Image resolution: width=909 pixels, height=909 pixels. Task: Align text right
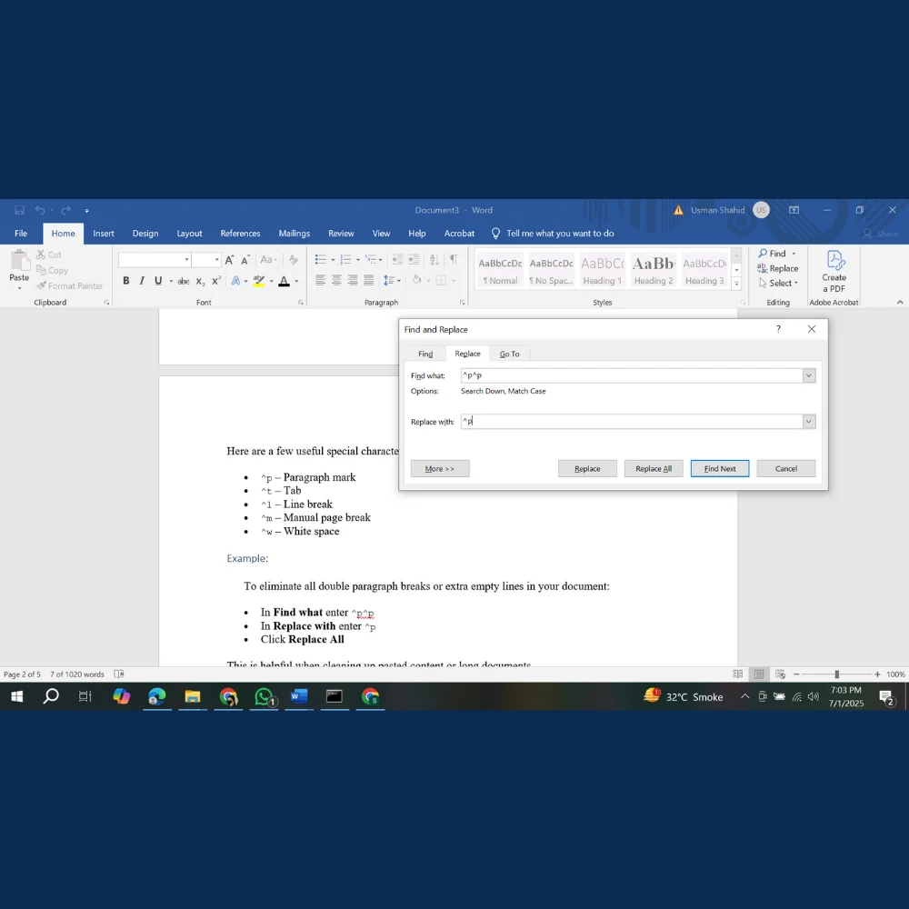coord(353,281)
